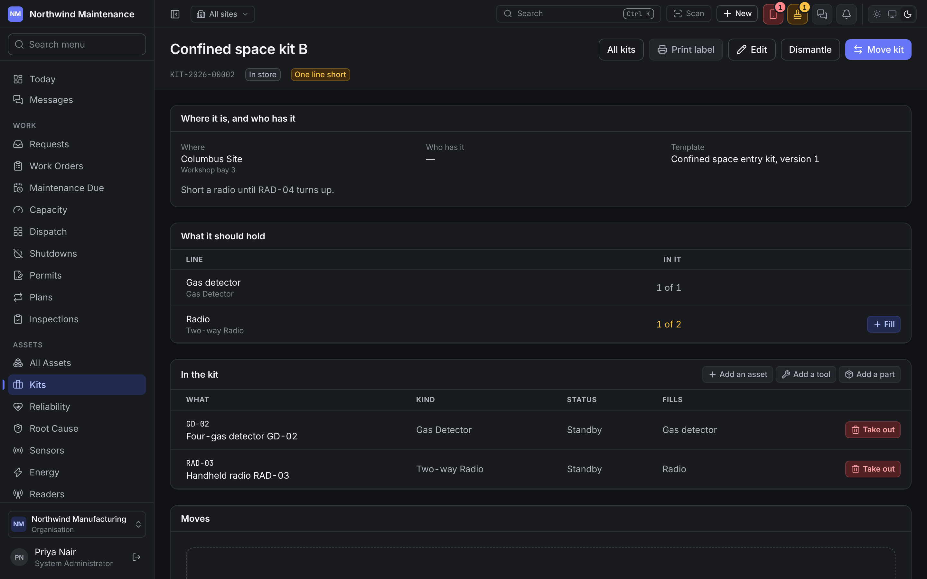The width and height of the screenshot is (927, 579).
Task: Click the Print label button
Action: coord(686,50)
